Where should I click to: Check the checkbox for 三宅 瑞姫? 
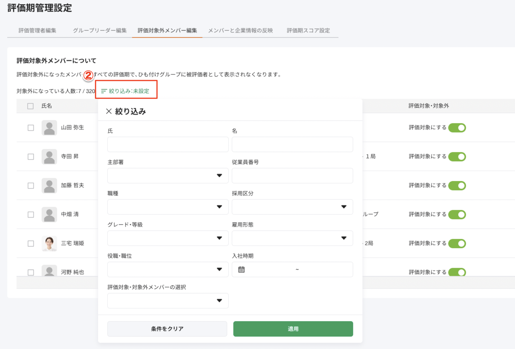coord(31,244)
